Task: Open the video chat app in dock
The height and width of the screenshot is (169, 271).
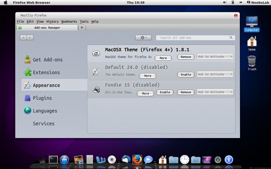Action: pos(148,160)
